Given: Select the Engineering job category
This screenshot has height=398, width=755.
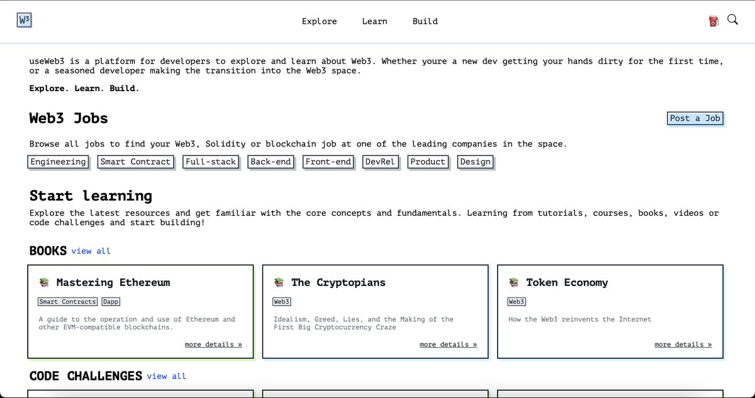Looking at the screenshot, I should click(x=58, y=162).
